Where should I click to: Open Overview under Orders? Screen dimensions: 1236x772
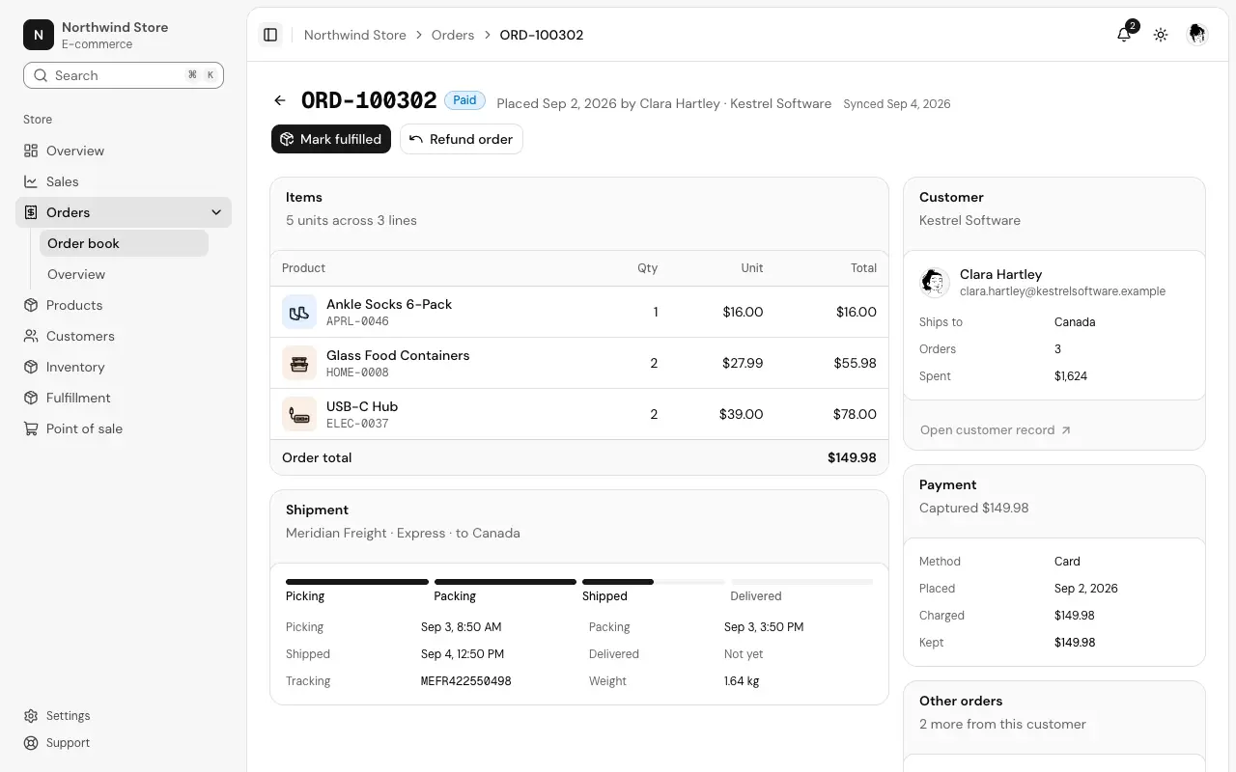[124, 274]
